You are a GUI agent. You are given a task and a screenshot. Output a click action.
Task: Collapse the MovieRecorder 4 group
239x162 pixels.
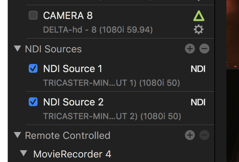(24, 153)
